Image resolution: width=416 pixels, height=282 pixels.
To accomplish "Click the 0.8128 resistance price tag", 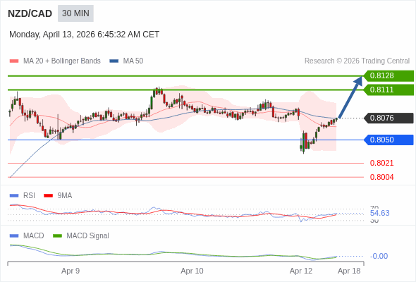I will pos(389,76).
